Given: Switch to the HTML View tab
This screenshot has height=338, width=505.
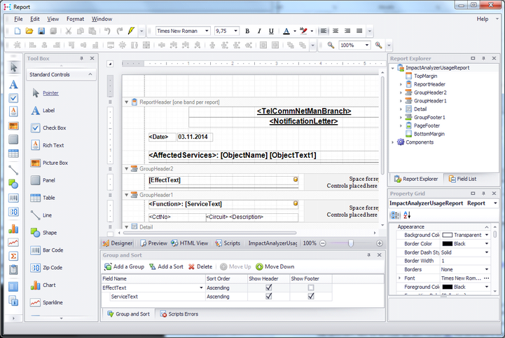Looking at the screenshot, I should coord(190,243).
